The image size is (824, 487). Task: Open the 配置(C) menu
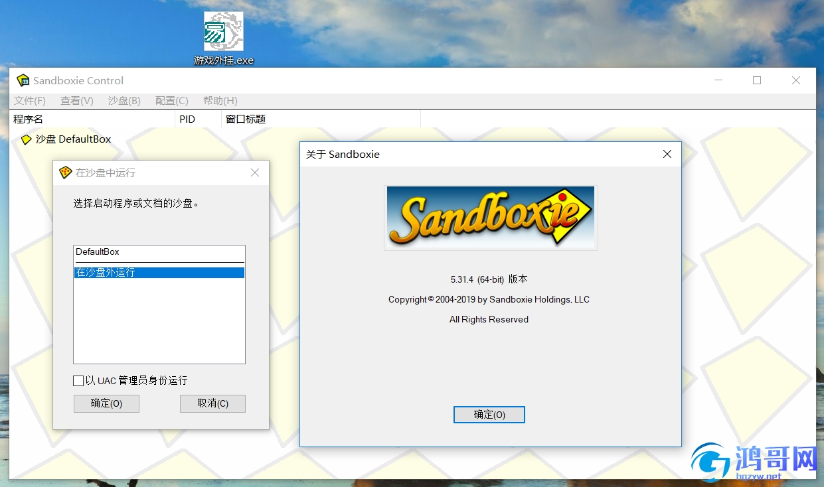point(172,101)
